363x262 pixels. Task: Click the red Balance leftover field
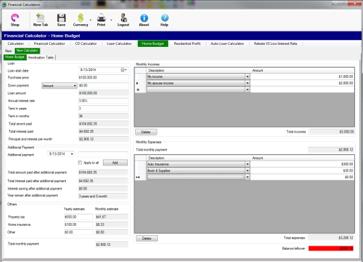coord(331,249)
